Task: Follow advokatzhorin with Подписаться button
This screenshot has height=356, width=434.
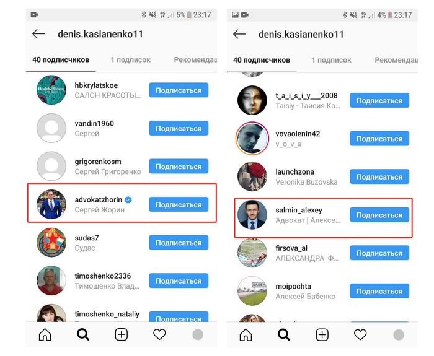Action: coord(179,205)
